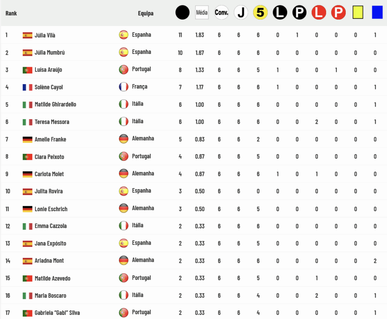Click the black L circle icon

click(280, 12)
